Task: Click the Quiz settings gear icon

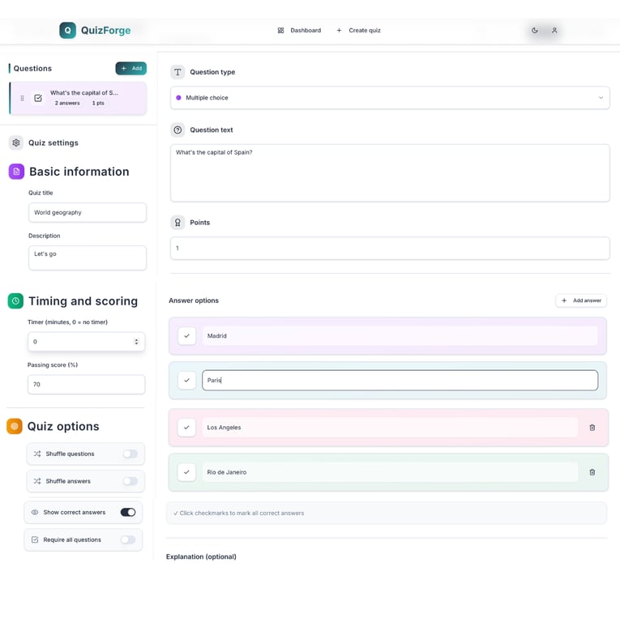Action: (x=16, y=143)
